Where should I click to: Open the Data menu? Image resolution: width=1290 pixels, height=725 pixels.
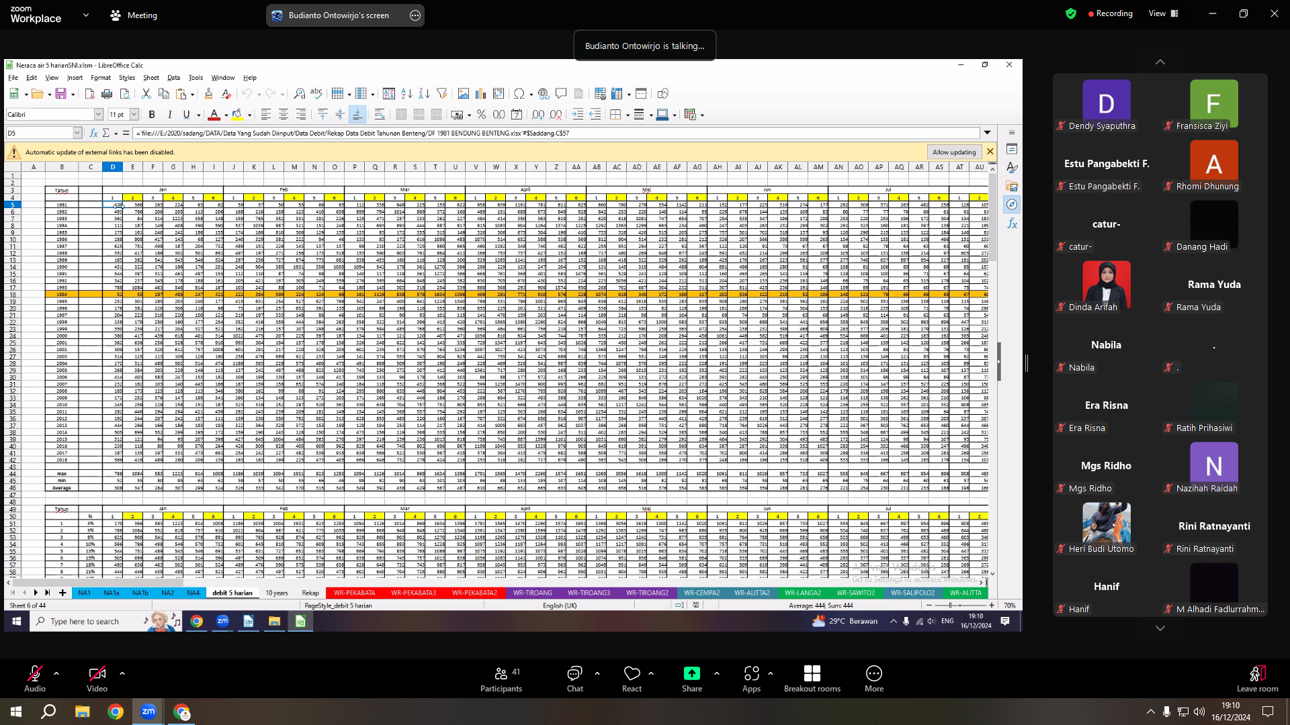click(x=173, y=78)
